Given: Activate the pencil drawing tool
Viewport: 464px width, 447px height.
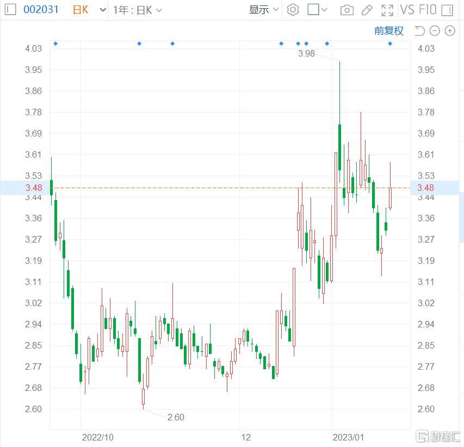Looking at the screenshot, I should (x=367, y=10).
